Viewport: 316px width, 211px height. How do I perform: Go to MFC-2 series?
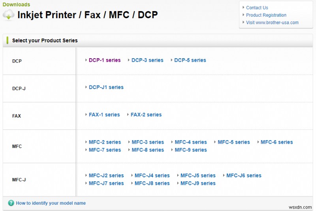tap(105, 142)
